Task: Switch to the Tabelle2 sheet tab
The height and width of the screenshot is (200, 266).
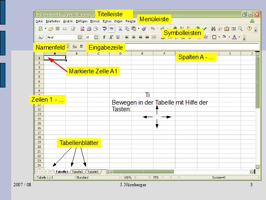Action: click(x=77, y=171)
